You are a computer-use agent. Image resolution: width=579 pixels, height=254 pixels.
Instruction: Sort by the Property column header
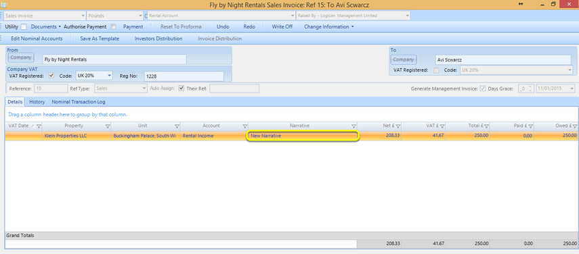click(74, 126)
